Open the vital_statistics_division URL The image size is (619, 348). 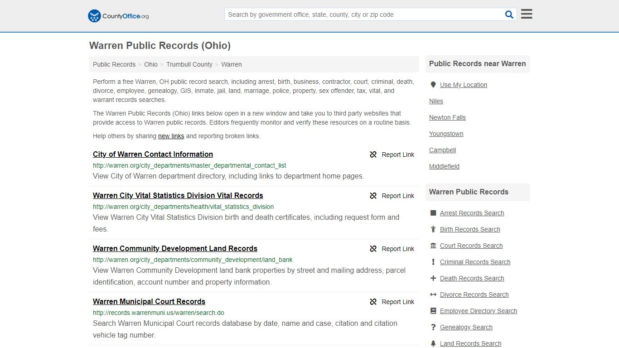pos(183,207)
